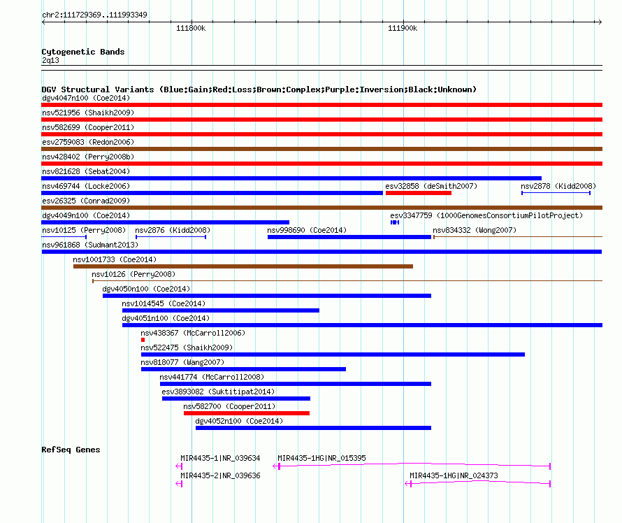Open the MIR4435-1HG|NR_015395 gene label

(x=321, y=458)
